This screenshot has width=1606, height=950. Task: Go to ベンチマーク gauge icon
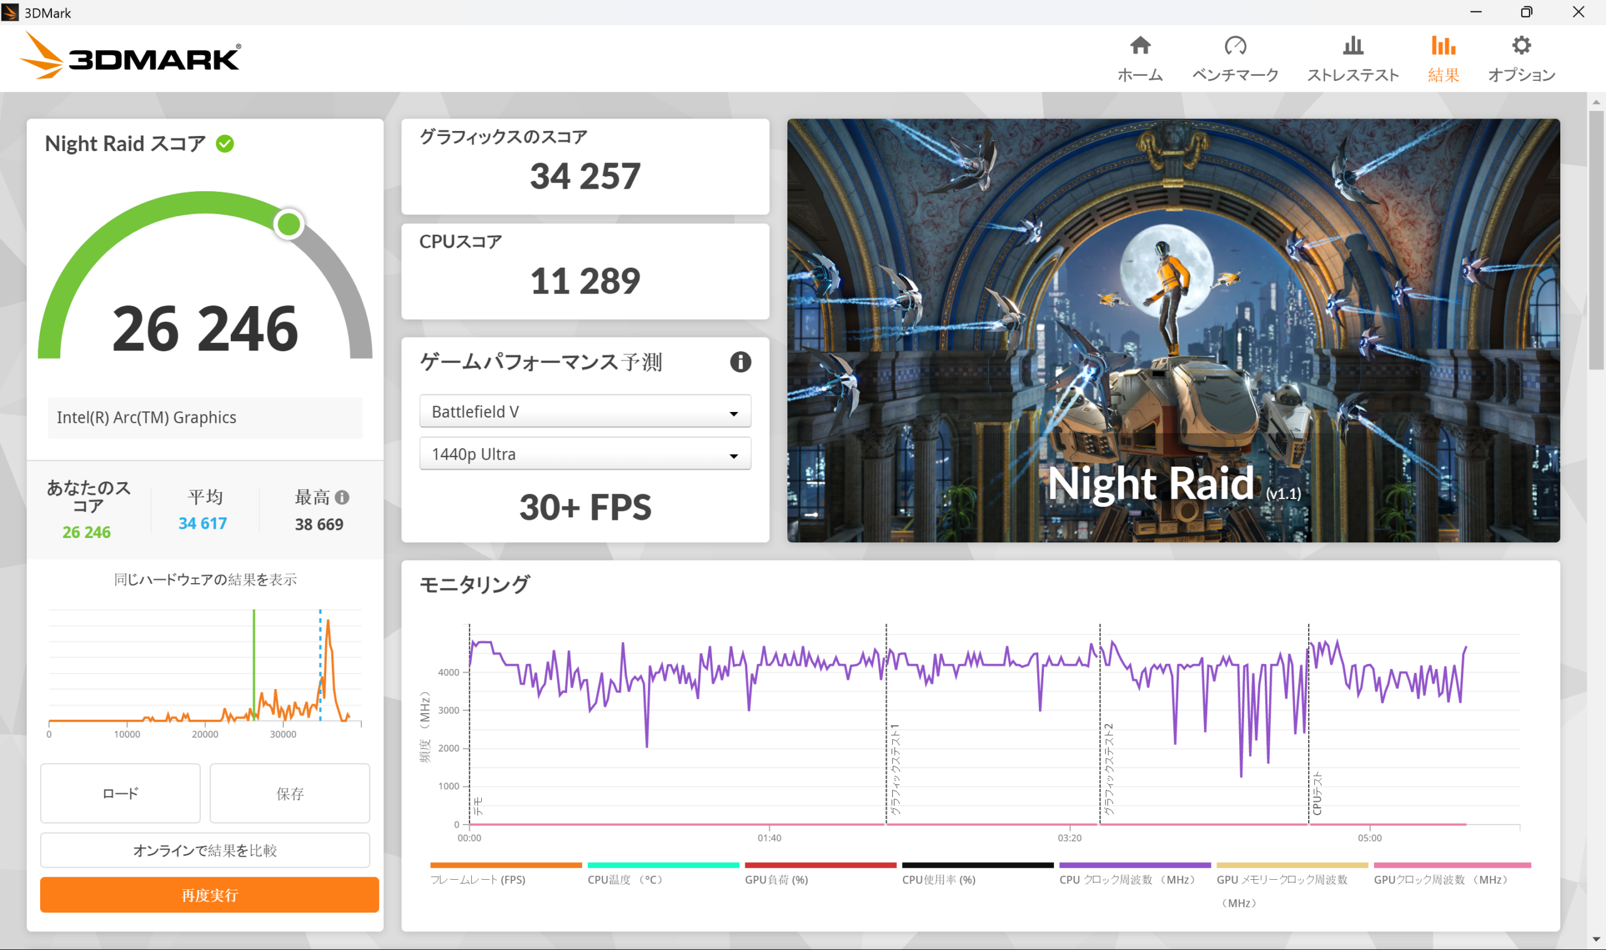click(1235, 46)
